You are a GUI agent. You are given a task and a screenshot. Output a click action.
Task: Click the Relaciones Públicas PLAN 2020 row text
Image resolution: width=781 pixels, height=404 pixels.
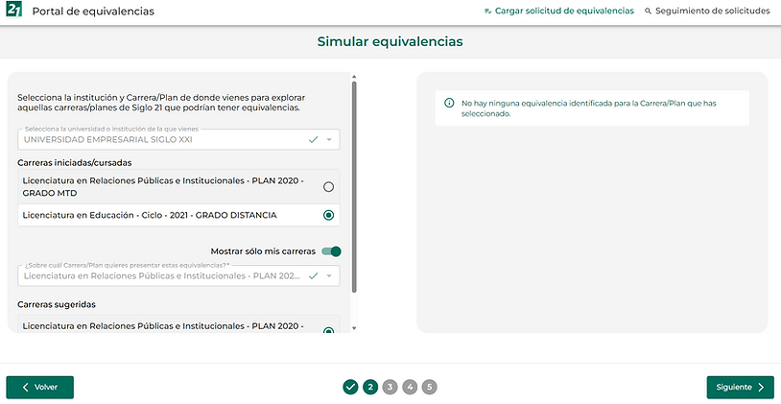tap(163, 187)
